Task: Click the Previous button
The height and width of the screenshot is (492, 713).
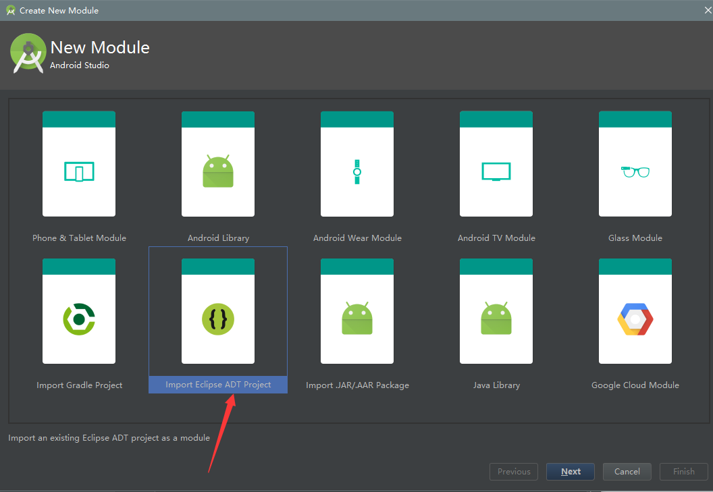Action: point(514,472)
